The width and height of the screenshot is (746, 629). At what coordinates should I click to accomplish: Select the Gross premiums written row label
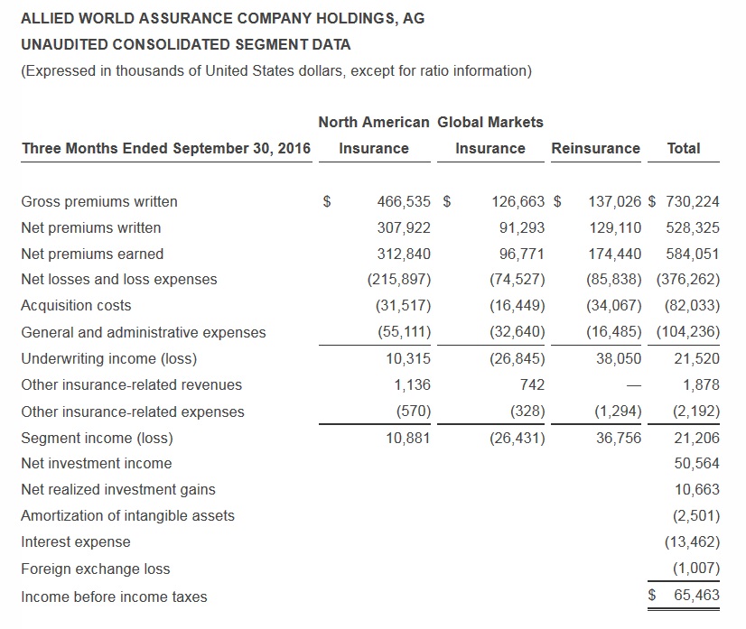coord(99,201)
